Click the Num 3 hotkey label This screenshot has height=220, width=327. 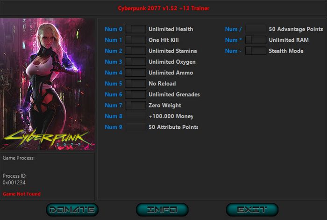click(114, 62)
